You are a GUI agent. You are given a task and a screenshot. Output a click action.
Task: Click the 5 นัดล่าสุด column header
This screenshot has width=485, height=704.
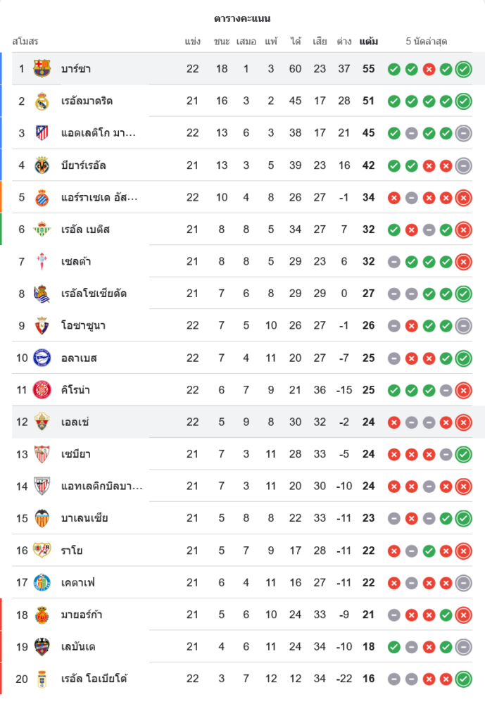coord(427,42)
